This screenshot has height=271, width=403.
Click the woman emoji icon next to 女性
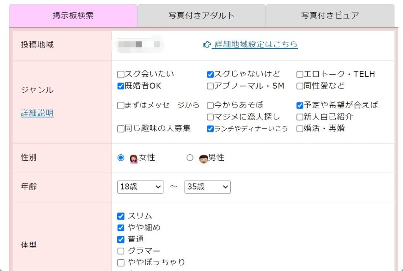pyautogui.click(x=134, y=159)
